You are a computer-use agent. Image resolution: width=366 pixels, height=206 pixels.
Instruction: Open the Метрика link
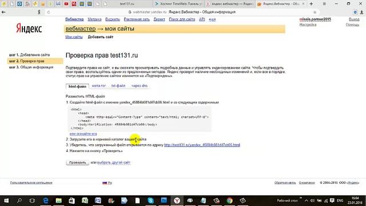click(94, 19)
